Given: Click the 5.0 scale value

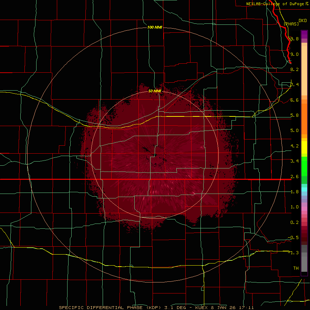Looking at the screenshot, I should [294, 131].
